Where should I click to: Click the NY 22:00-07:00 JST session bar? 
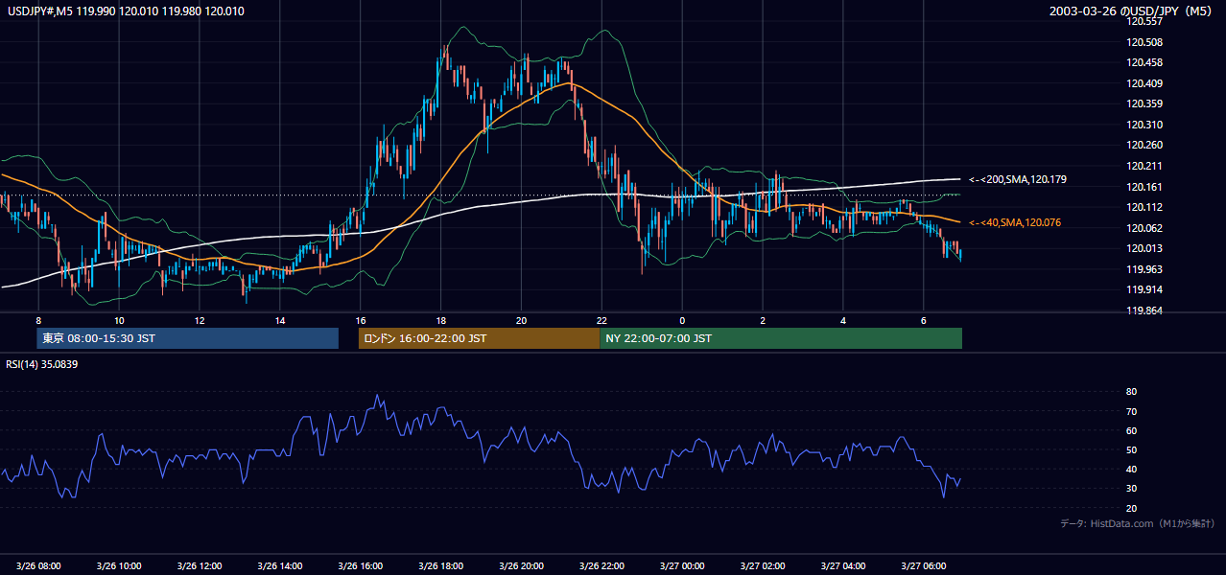tap(781, 338)
